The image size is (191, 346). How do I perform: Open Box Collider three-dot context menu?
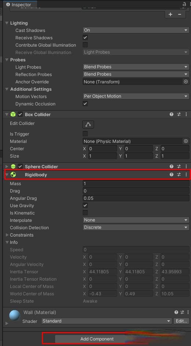[x=186, y=114]
